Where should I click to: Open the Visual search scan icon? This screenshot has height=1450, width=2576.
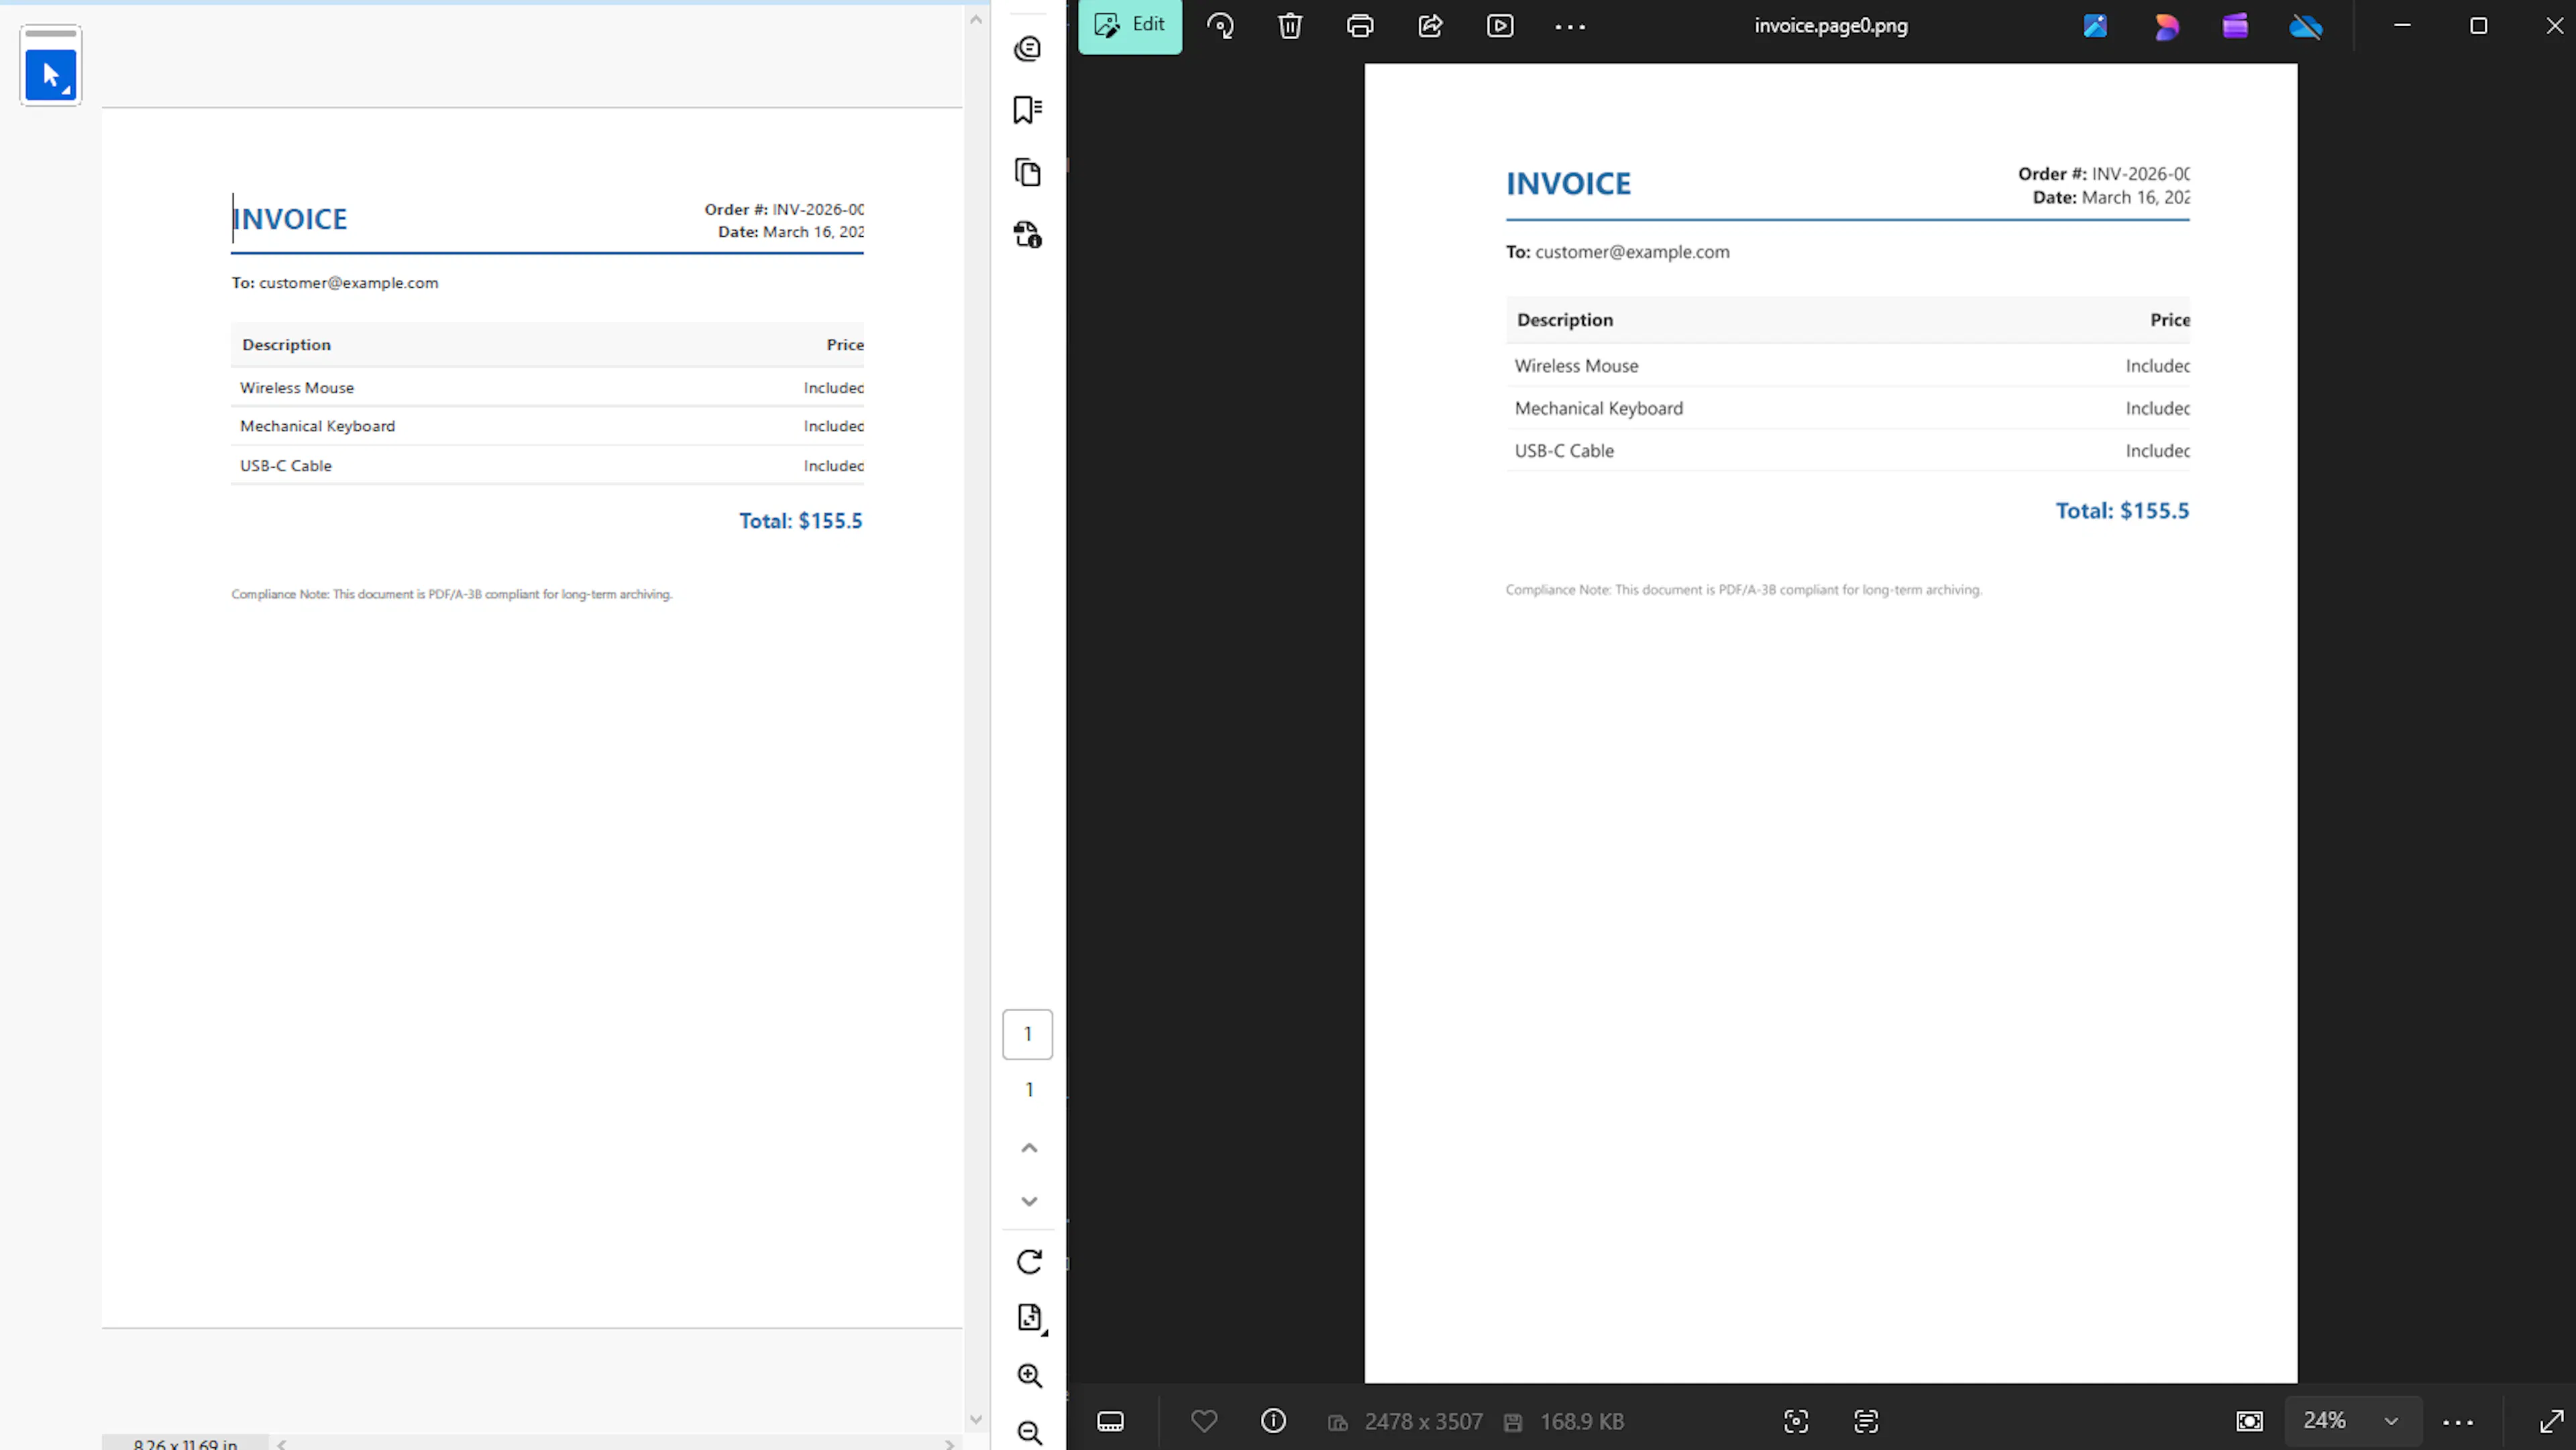tap(1796, 1421)
